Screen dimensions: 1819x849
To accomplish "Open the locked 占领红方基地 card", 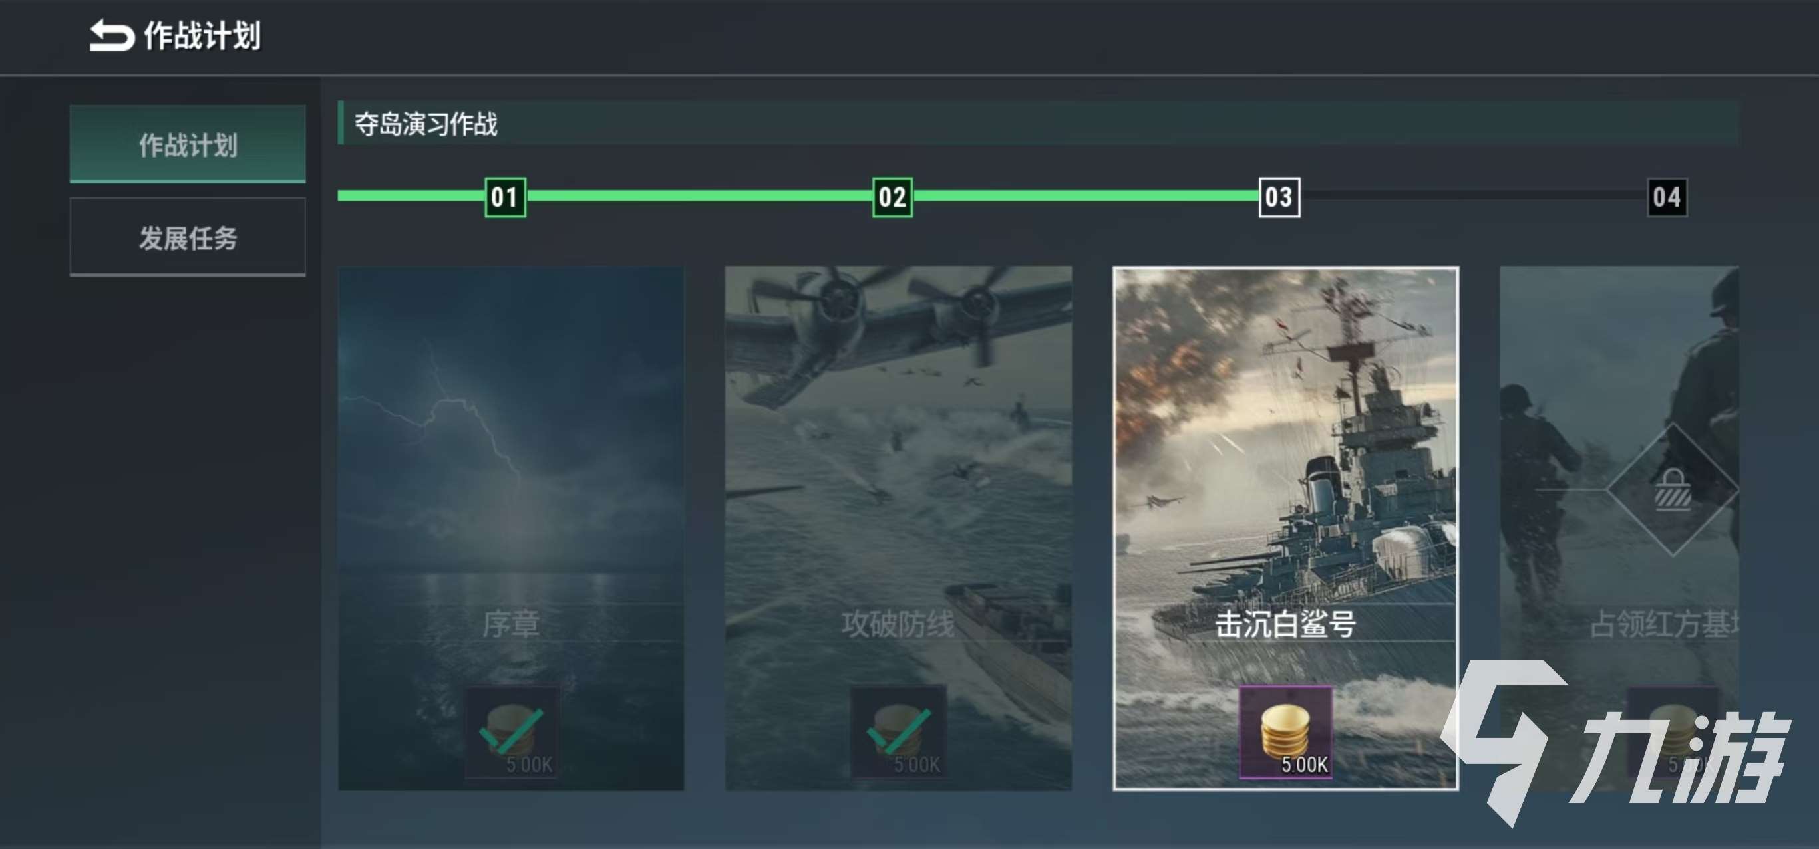I will 1619,528.
